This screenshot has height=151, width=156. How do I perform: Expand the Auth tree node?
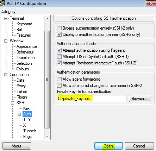[19, 114]
